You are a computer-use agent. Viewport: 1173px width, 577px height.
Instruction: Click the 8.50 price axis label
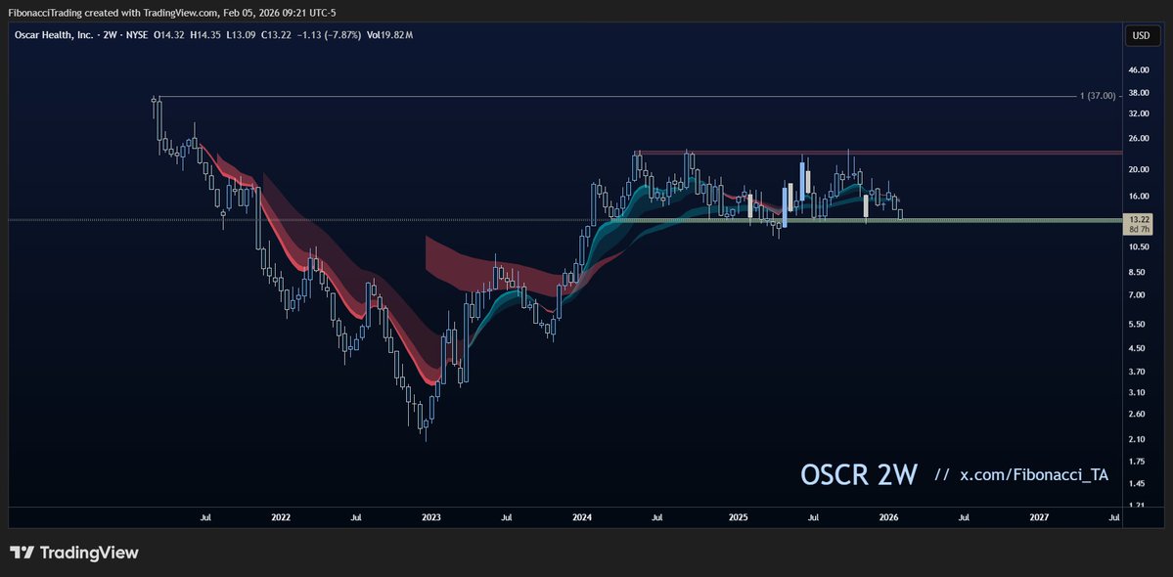click(1139, 272)
